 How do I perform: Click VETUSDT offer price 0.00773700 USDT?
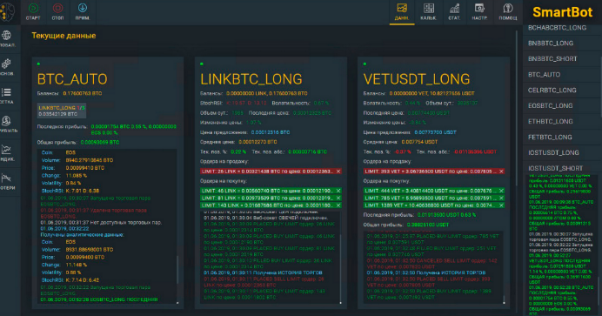click(x=435, y=132)
